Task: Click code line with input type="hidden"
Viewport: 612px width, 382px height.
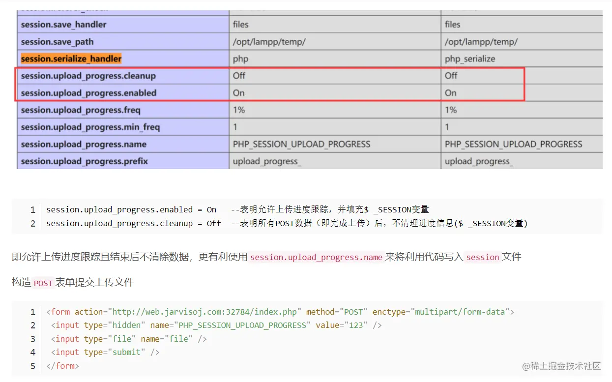Action: [216, 325]
